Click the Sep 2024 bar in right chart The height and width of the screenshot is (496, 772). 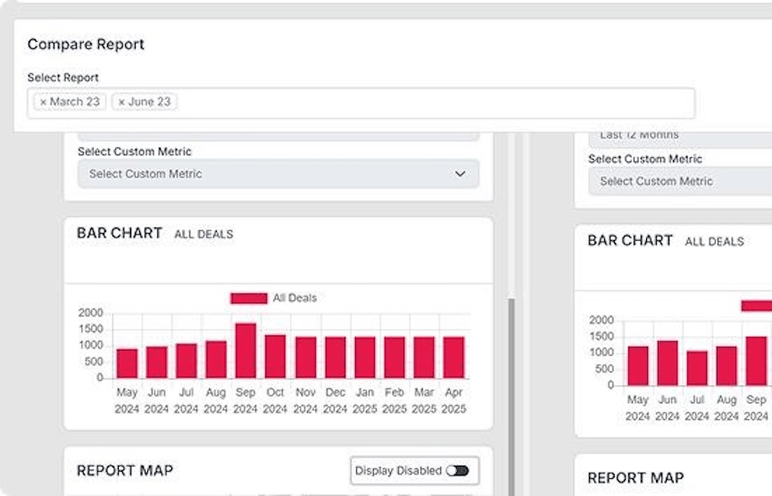click(756, 360)
